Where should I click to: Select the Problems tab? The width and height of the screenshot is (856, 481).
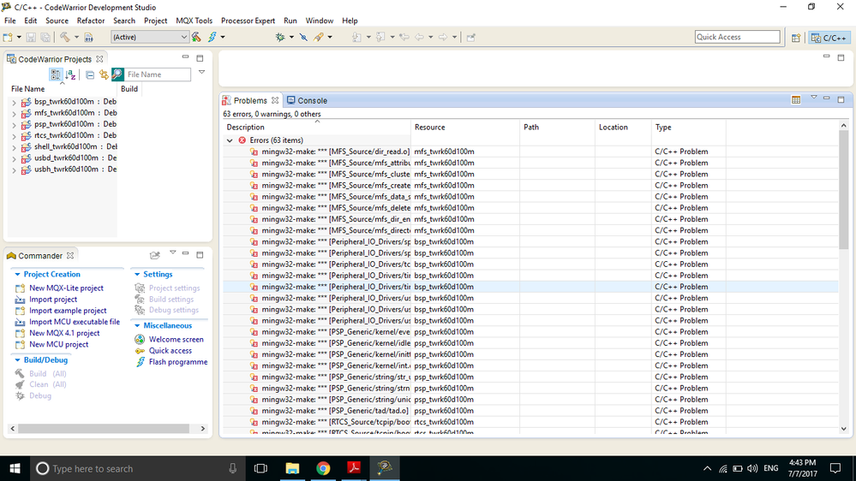[250, 101]
